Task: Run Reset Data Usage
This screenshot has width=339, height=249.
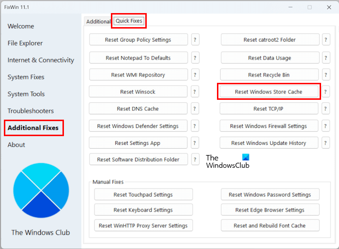Action: [270, 58]
